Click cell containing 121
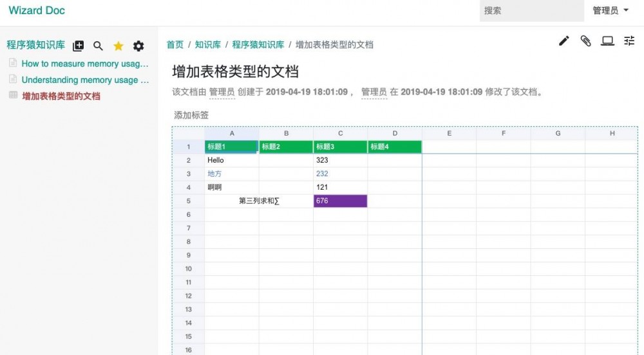This screenshot has height=355, width=644. [x=340, y=187]
